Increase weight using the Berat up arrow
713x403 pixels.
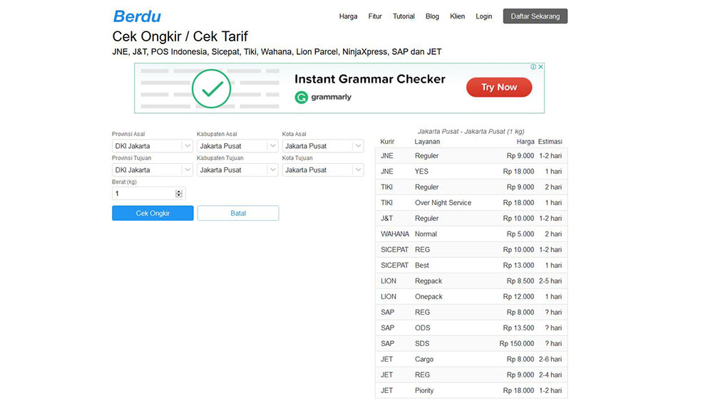(x=179, y=191)
